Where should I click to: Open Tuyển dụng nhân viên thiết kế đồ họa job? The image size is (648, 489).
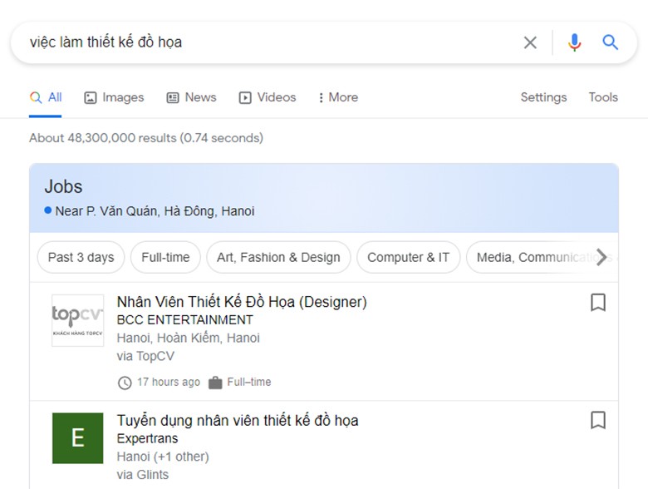click(x=238, y=420)
